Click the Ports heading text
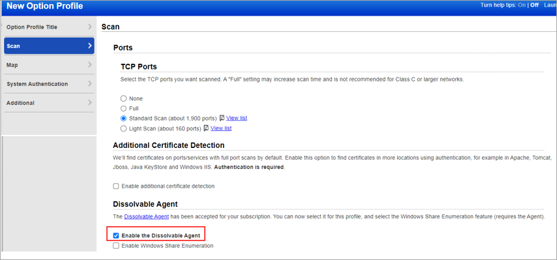Image resolution: width=557 pixels, height=260 pixels. 123,48
